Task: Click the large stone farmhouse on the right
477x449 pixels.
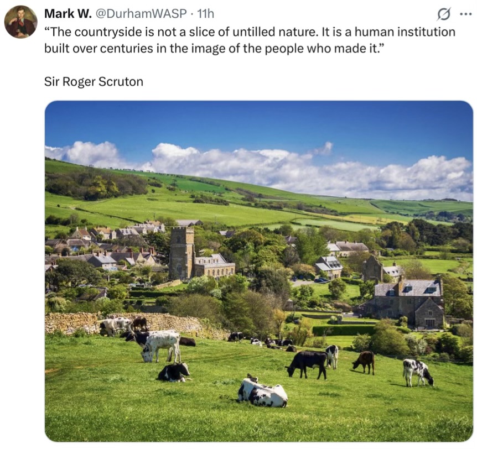Action: point(408,303)
